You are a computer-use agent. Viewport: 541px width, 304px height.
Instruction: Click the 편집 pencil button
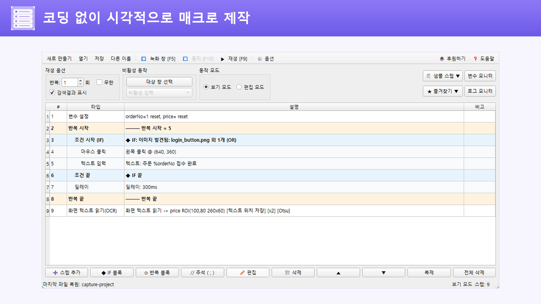pos(248,272)
